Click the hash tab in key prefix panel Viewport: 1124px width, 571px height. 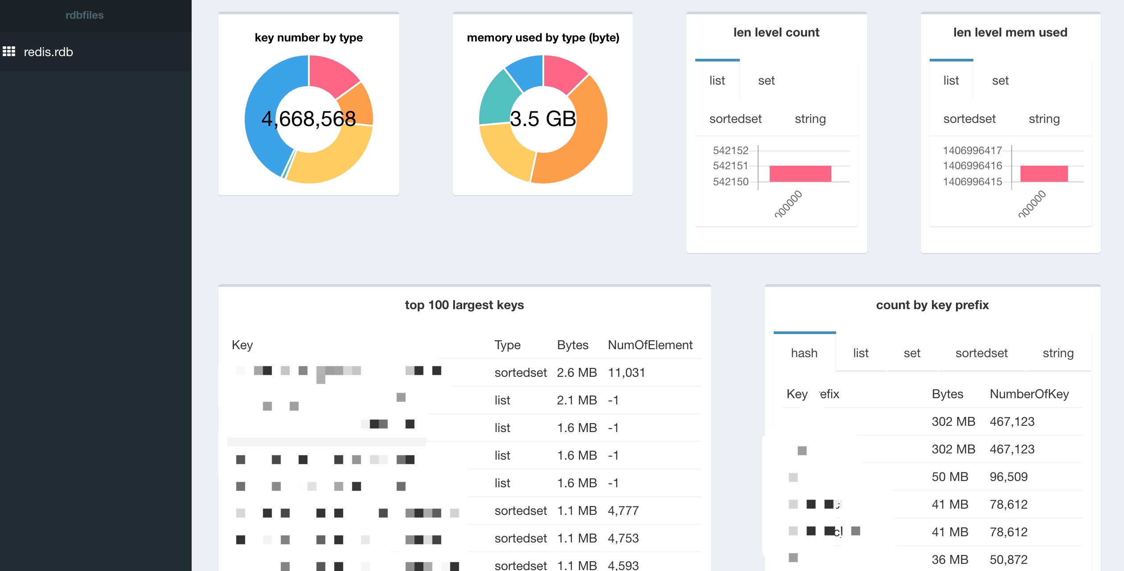(x=804, y=353)
